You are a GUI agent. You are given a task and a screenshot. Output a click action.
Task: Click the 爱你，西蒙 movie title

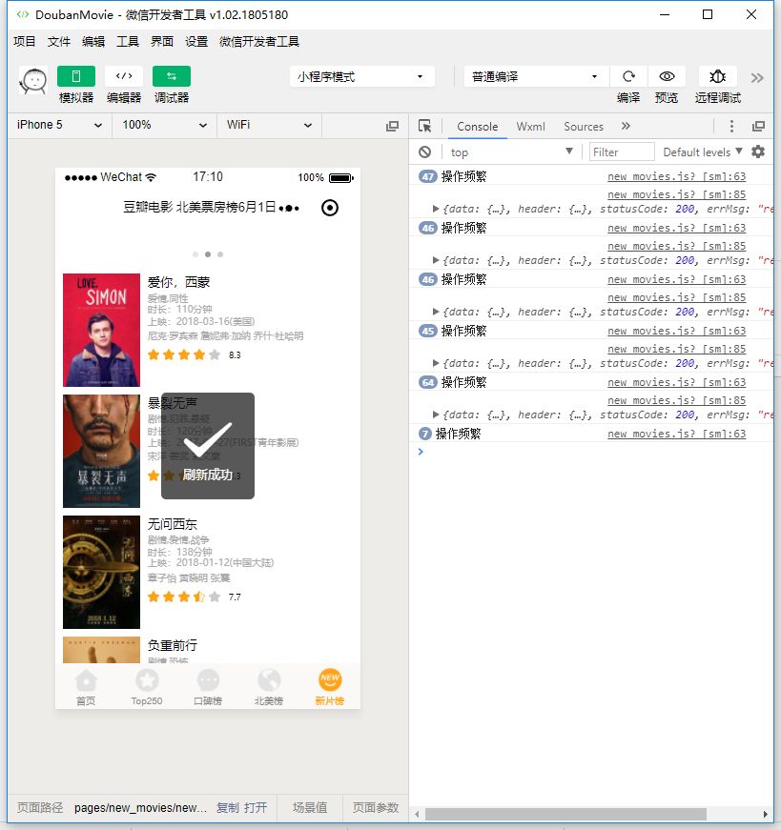point(178,282)
